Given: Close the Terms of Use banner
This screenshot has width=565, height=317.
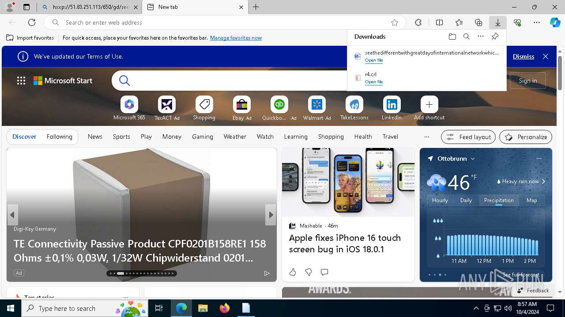Looking at the screenshot, I should 546,56.
